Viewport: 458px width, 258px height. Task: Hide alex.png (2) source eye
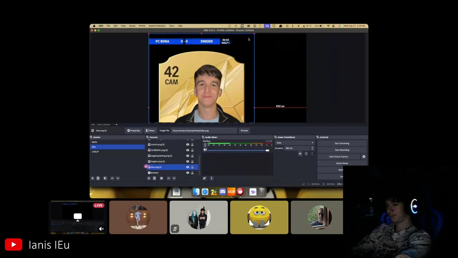click(187, 167)
